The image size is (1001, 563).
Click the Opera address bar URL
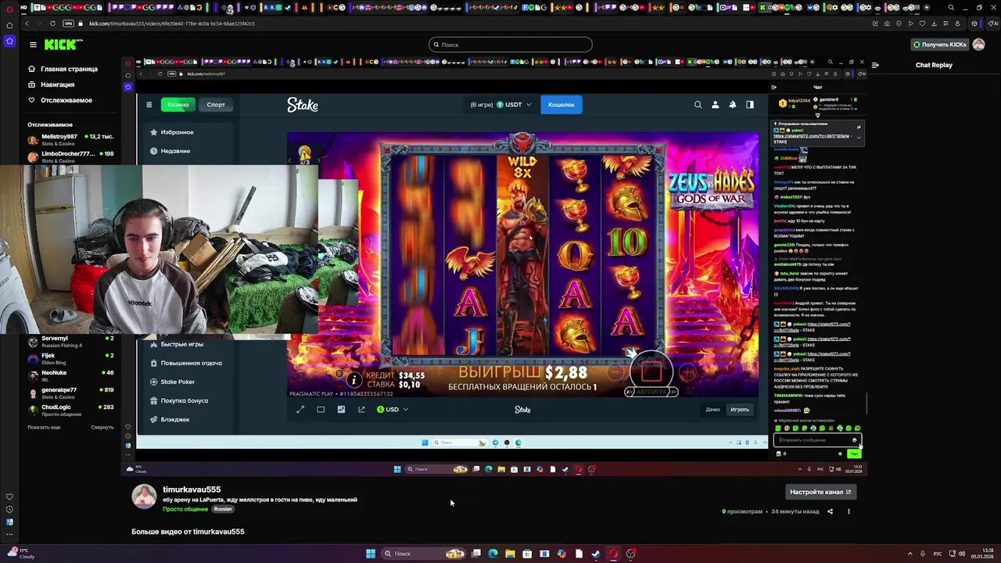(172, 23)
